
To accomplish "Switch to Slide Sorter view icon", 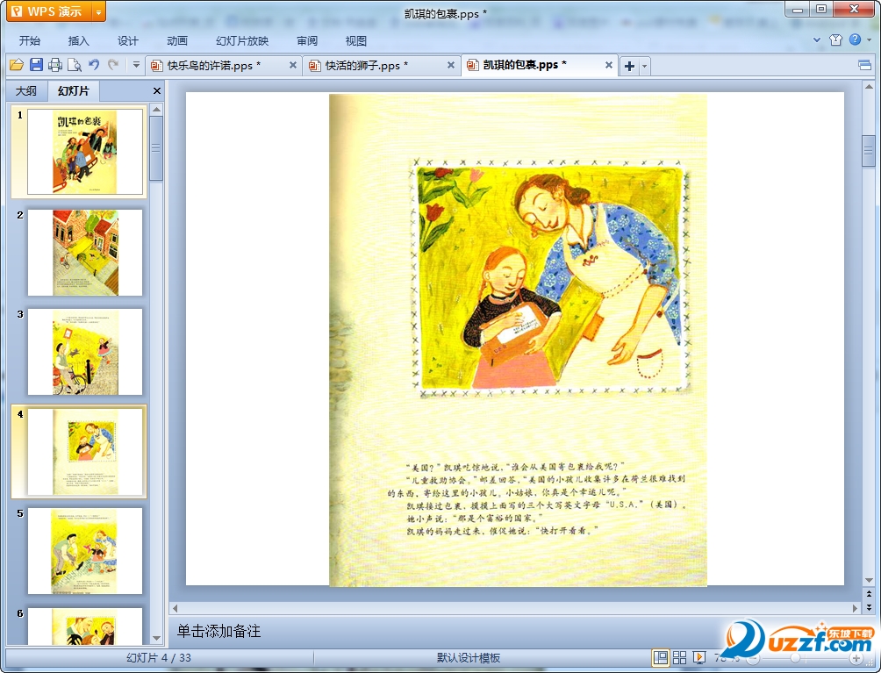I will click(x=679, y=657).
